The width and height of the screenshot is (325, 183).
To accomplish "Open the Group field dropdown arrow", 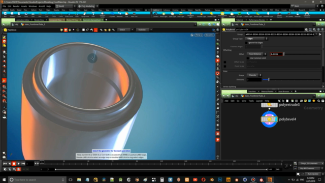I will coord(316,34).
